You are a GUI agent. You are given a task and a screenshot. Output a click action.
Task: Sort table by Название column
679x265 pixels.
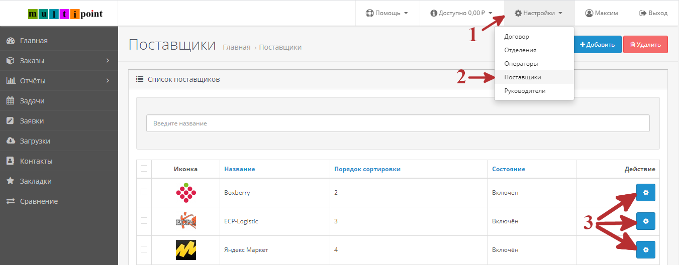coord(240,169)
